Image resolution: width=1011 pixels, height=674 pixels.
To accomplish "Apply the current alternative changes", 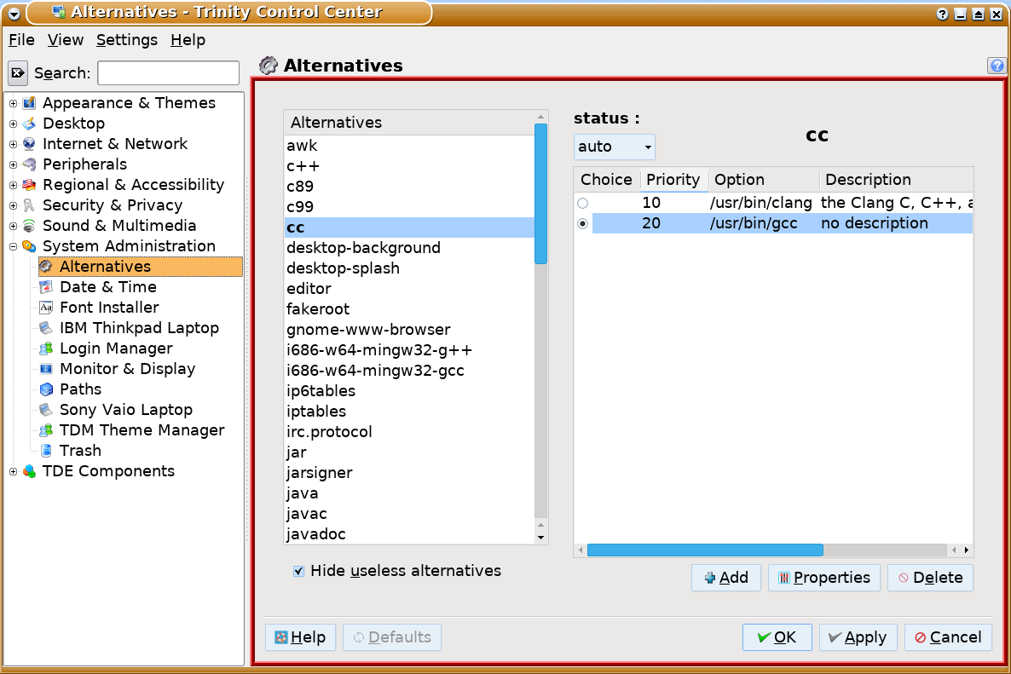I will pos(858,637).
